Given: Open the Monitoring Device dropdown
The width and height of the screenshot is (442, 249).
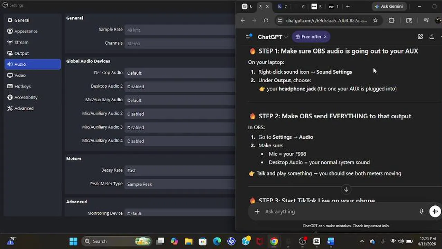Looking at the screenshot, I should point(180,214).
